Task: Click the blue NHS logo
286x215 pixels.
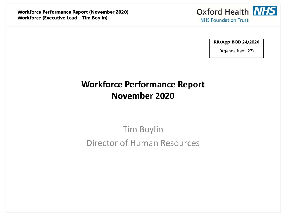Action: (x=265, y=11)
